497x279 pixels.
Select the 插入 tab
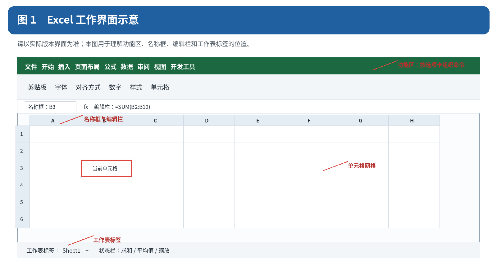64,67
